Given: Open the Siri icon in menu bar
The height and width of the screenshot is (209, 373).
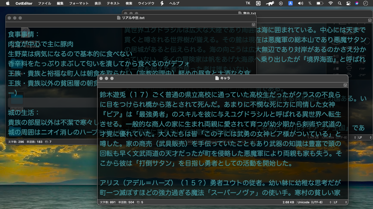Looking at the screenshot, I should coord(357,3).
